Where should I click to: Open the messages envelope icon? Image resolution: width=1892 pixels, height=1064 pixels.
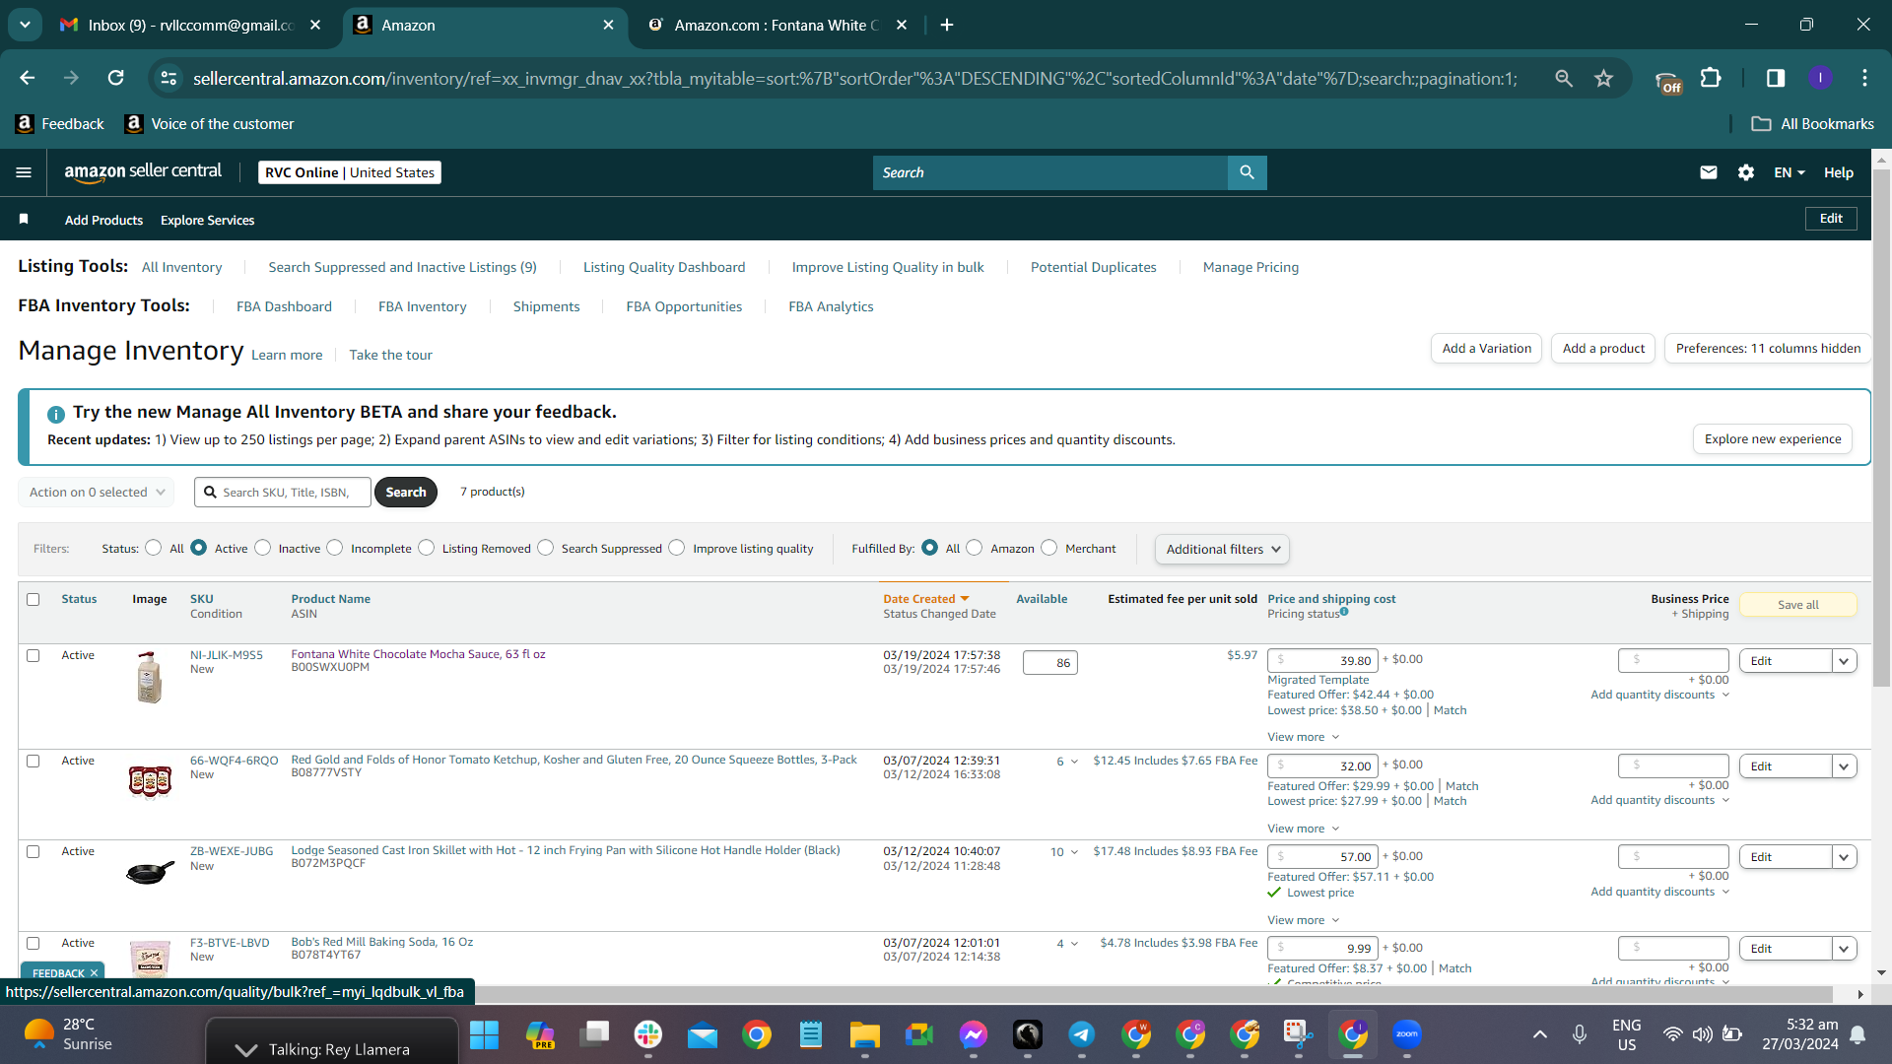(x=1709, y=172)
